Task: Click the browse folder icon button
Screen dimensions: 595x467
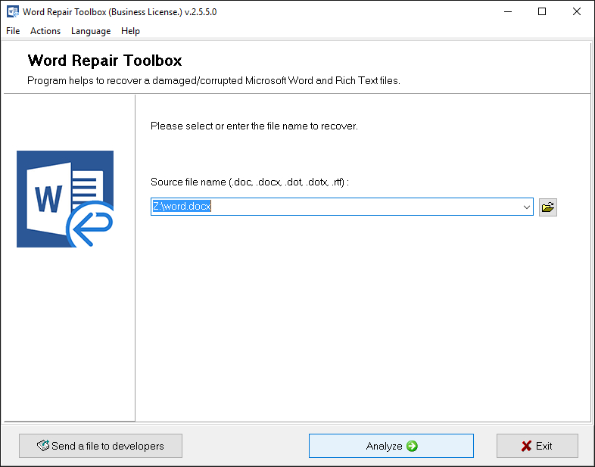Action: point(547,207)
